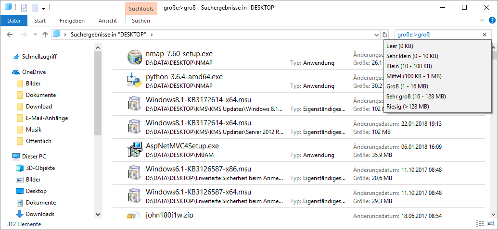Refresh the search results view
The width and height of the screenshot is (498, 230).
(x=384, y=35)
